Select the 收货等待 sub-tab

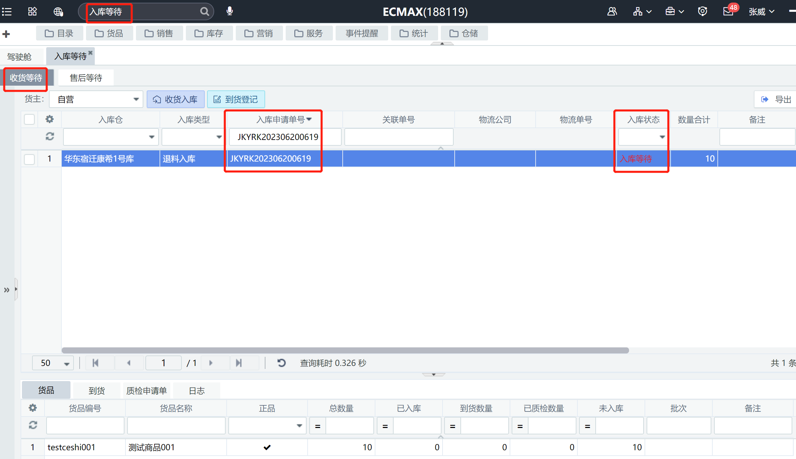pyautogui.click(x=26, y=78)
